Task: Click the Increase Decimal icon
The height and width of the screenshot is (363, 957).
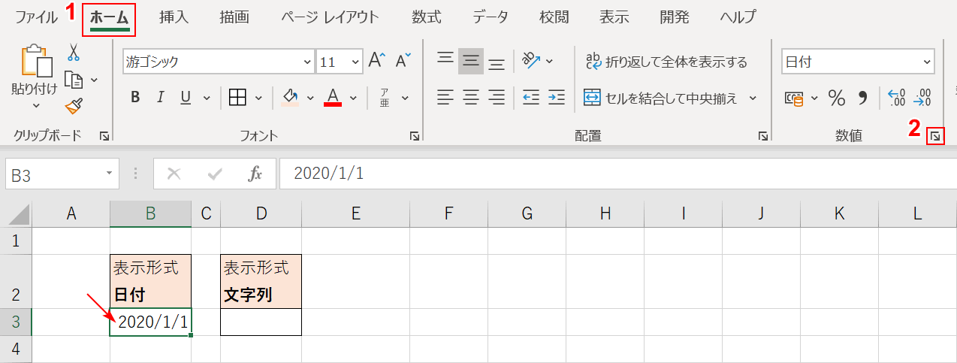Action: [x=897, y=98]
